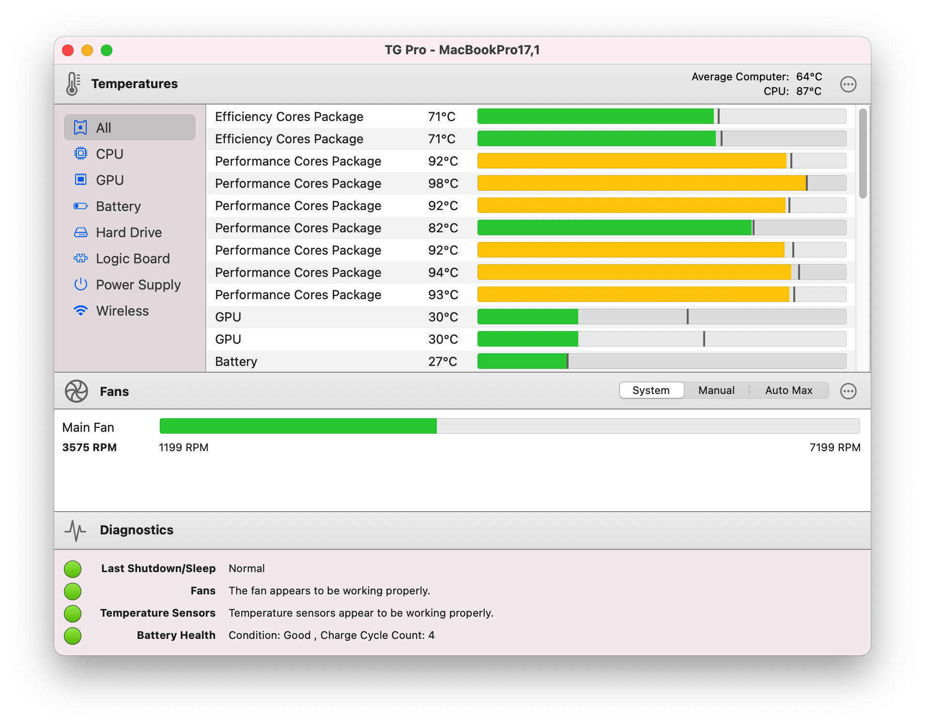
Task: Click the Last Shutdown/Sleep Normal status text
Action: [x=247, y=568]
